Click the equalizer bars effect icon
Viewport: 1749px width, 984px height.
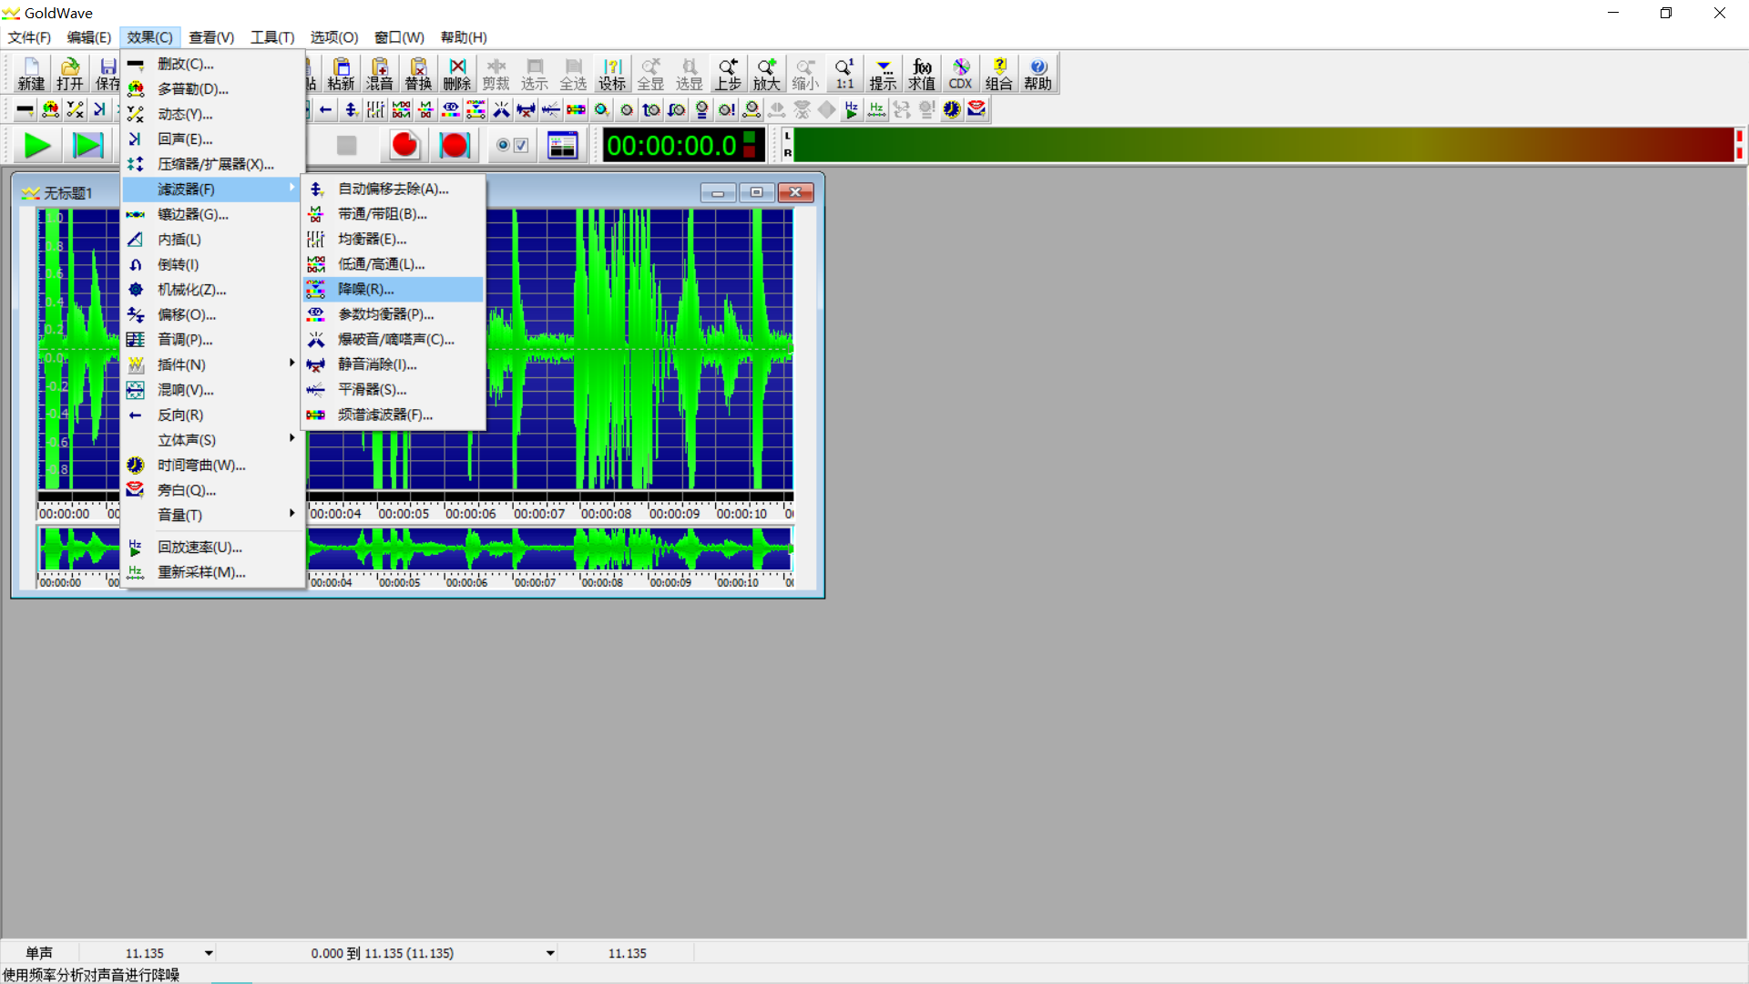point(375,109)
